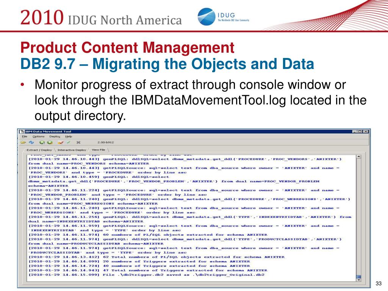This screenshot has width=388, height=291.
Task: Open the Options menu
Action: click(x=38, y=136)
